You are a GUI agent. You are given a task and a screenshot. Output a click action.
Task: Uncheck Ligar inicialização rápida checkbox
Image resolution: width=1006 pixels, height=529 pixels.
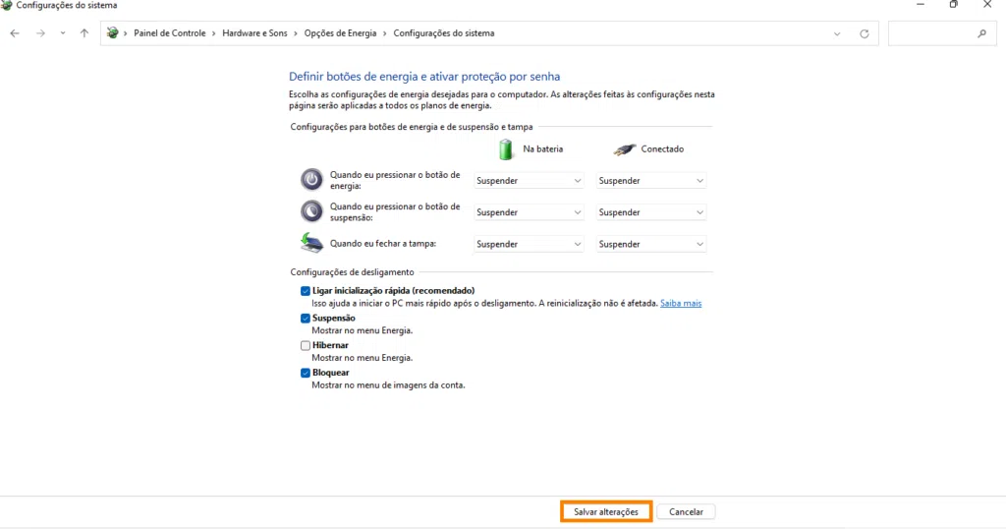coord(306,291)
